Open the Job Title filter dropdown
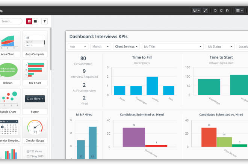Screen dimensions: 248x165 pyautogui.click(x=173, y=46)
